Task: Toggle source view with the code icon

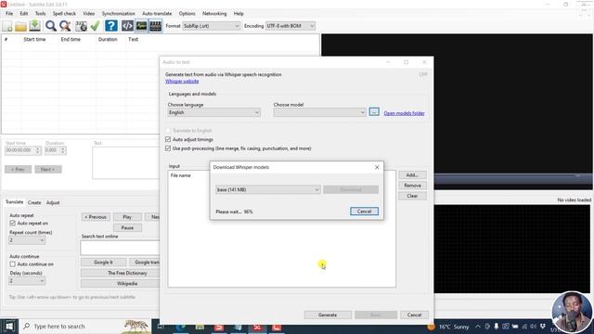Action: pyautogui.click(x=127, y=26)
